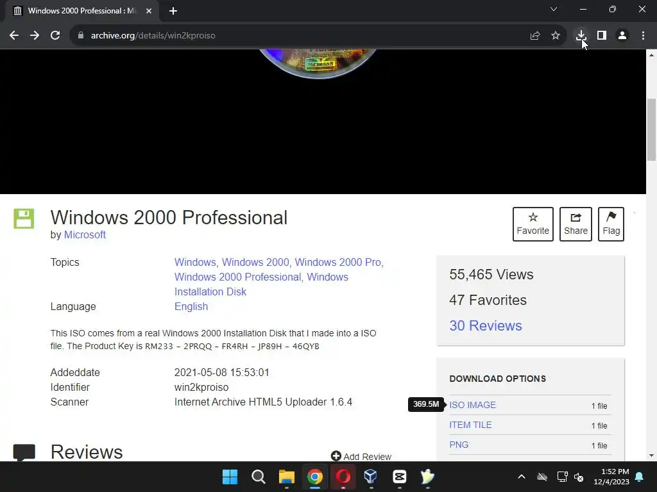The width and height of the screenshot is (657, 492).
Task: Open the English language link
Action: 191,307
